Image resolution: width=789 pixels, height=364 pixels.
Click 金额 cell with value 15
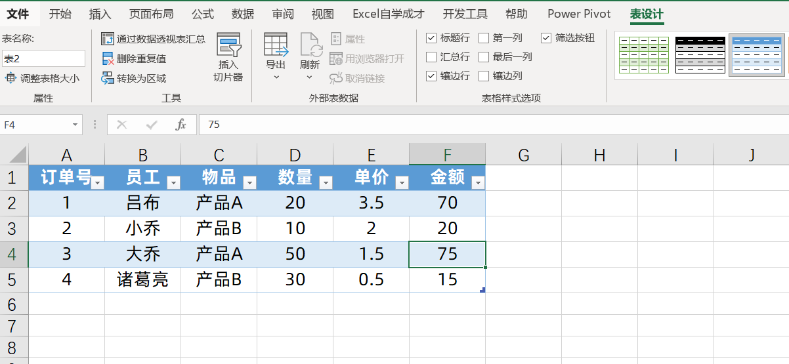(x=448, y=280)
